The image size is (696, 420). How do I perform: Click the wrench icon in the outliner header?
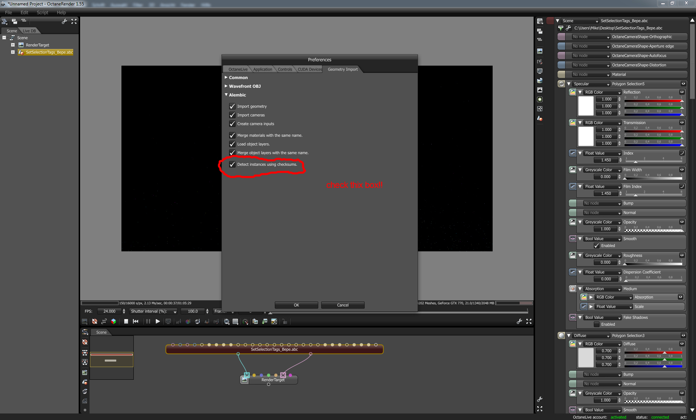point(65,21)
